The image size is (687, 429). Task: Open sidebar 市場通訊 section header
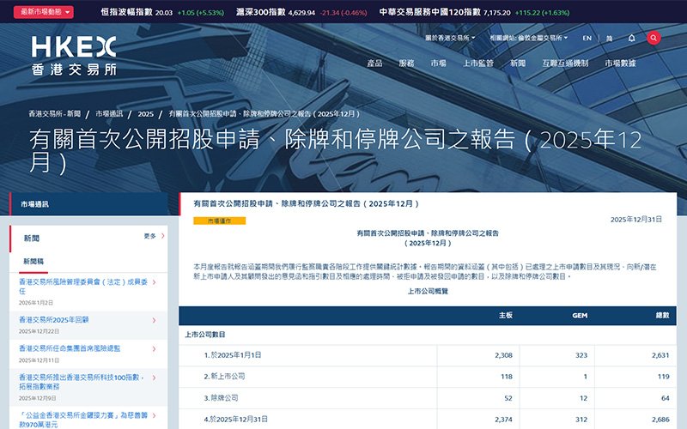click(x=88, y=204)
